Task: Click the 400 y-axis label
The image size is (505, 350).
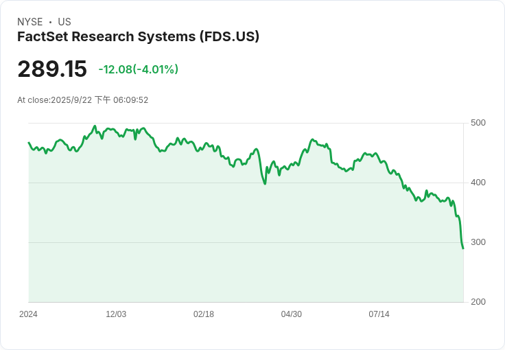Action: tap(478, 183)
